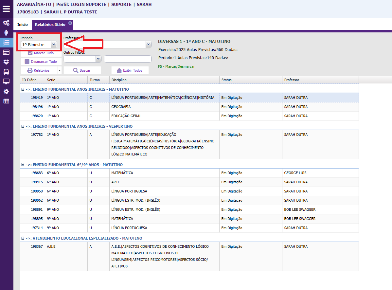Image resolution: width=392 pixels, height=290 pixels.
Task: Click the Buscar search button
Action: (x=82, y=70)
